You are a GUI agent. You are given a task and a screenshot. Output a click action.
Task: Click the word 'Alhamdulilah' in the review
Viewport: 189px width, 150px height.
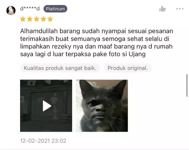[39, 31]
